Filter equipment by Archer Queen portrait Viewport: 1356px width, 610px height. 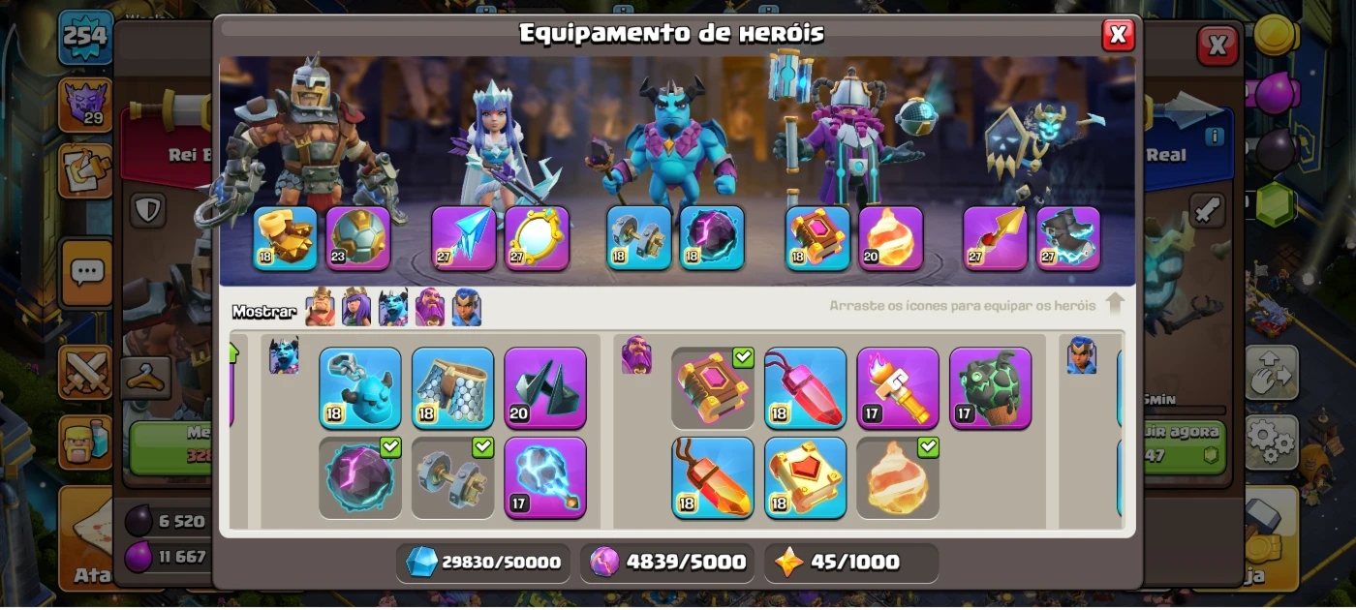[356, 308]
